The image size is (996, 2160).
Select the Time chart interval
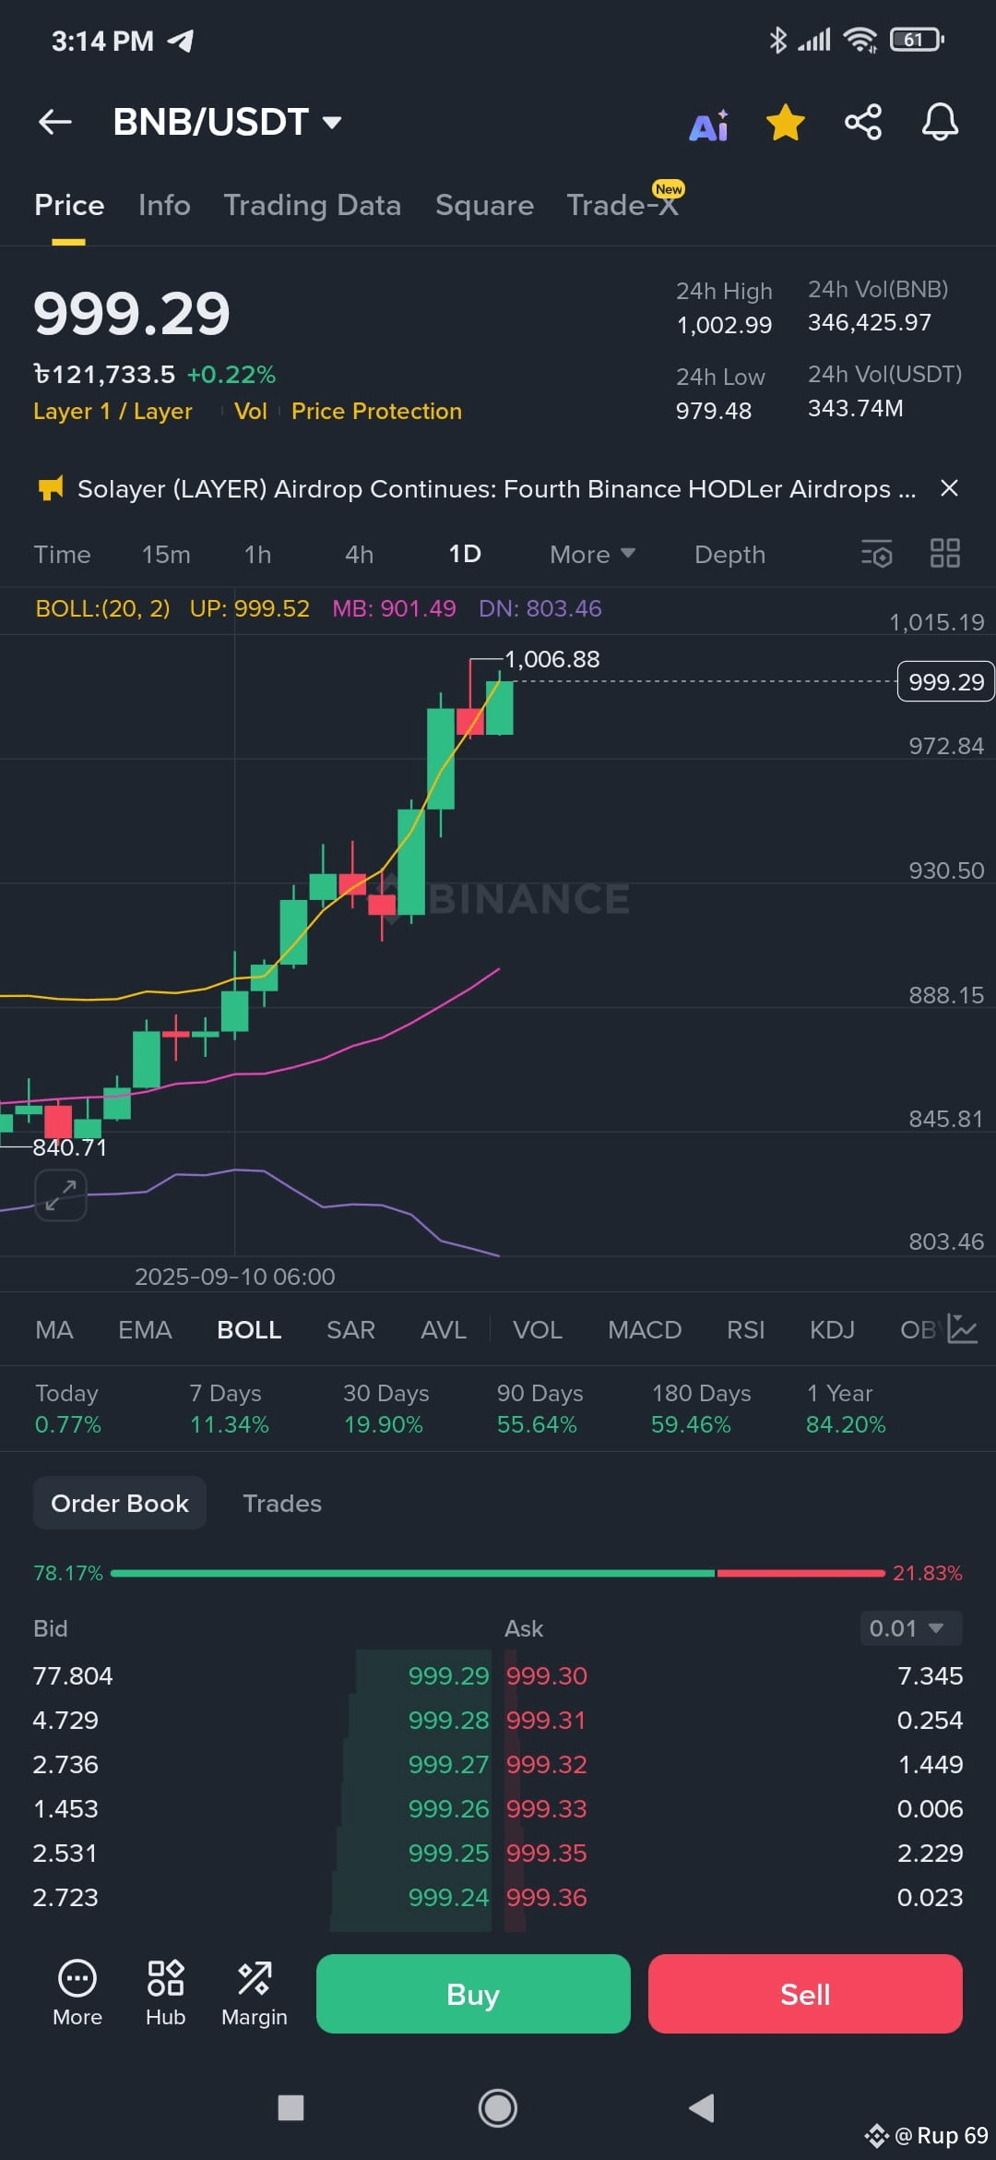click(x=63, y=554)
